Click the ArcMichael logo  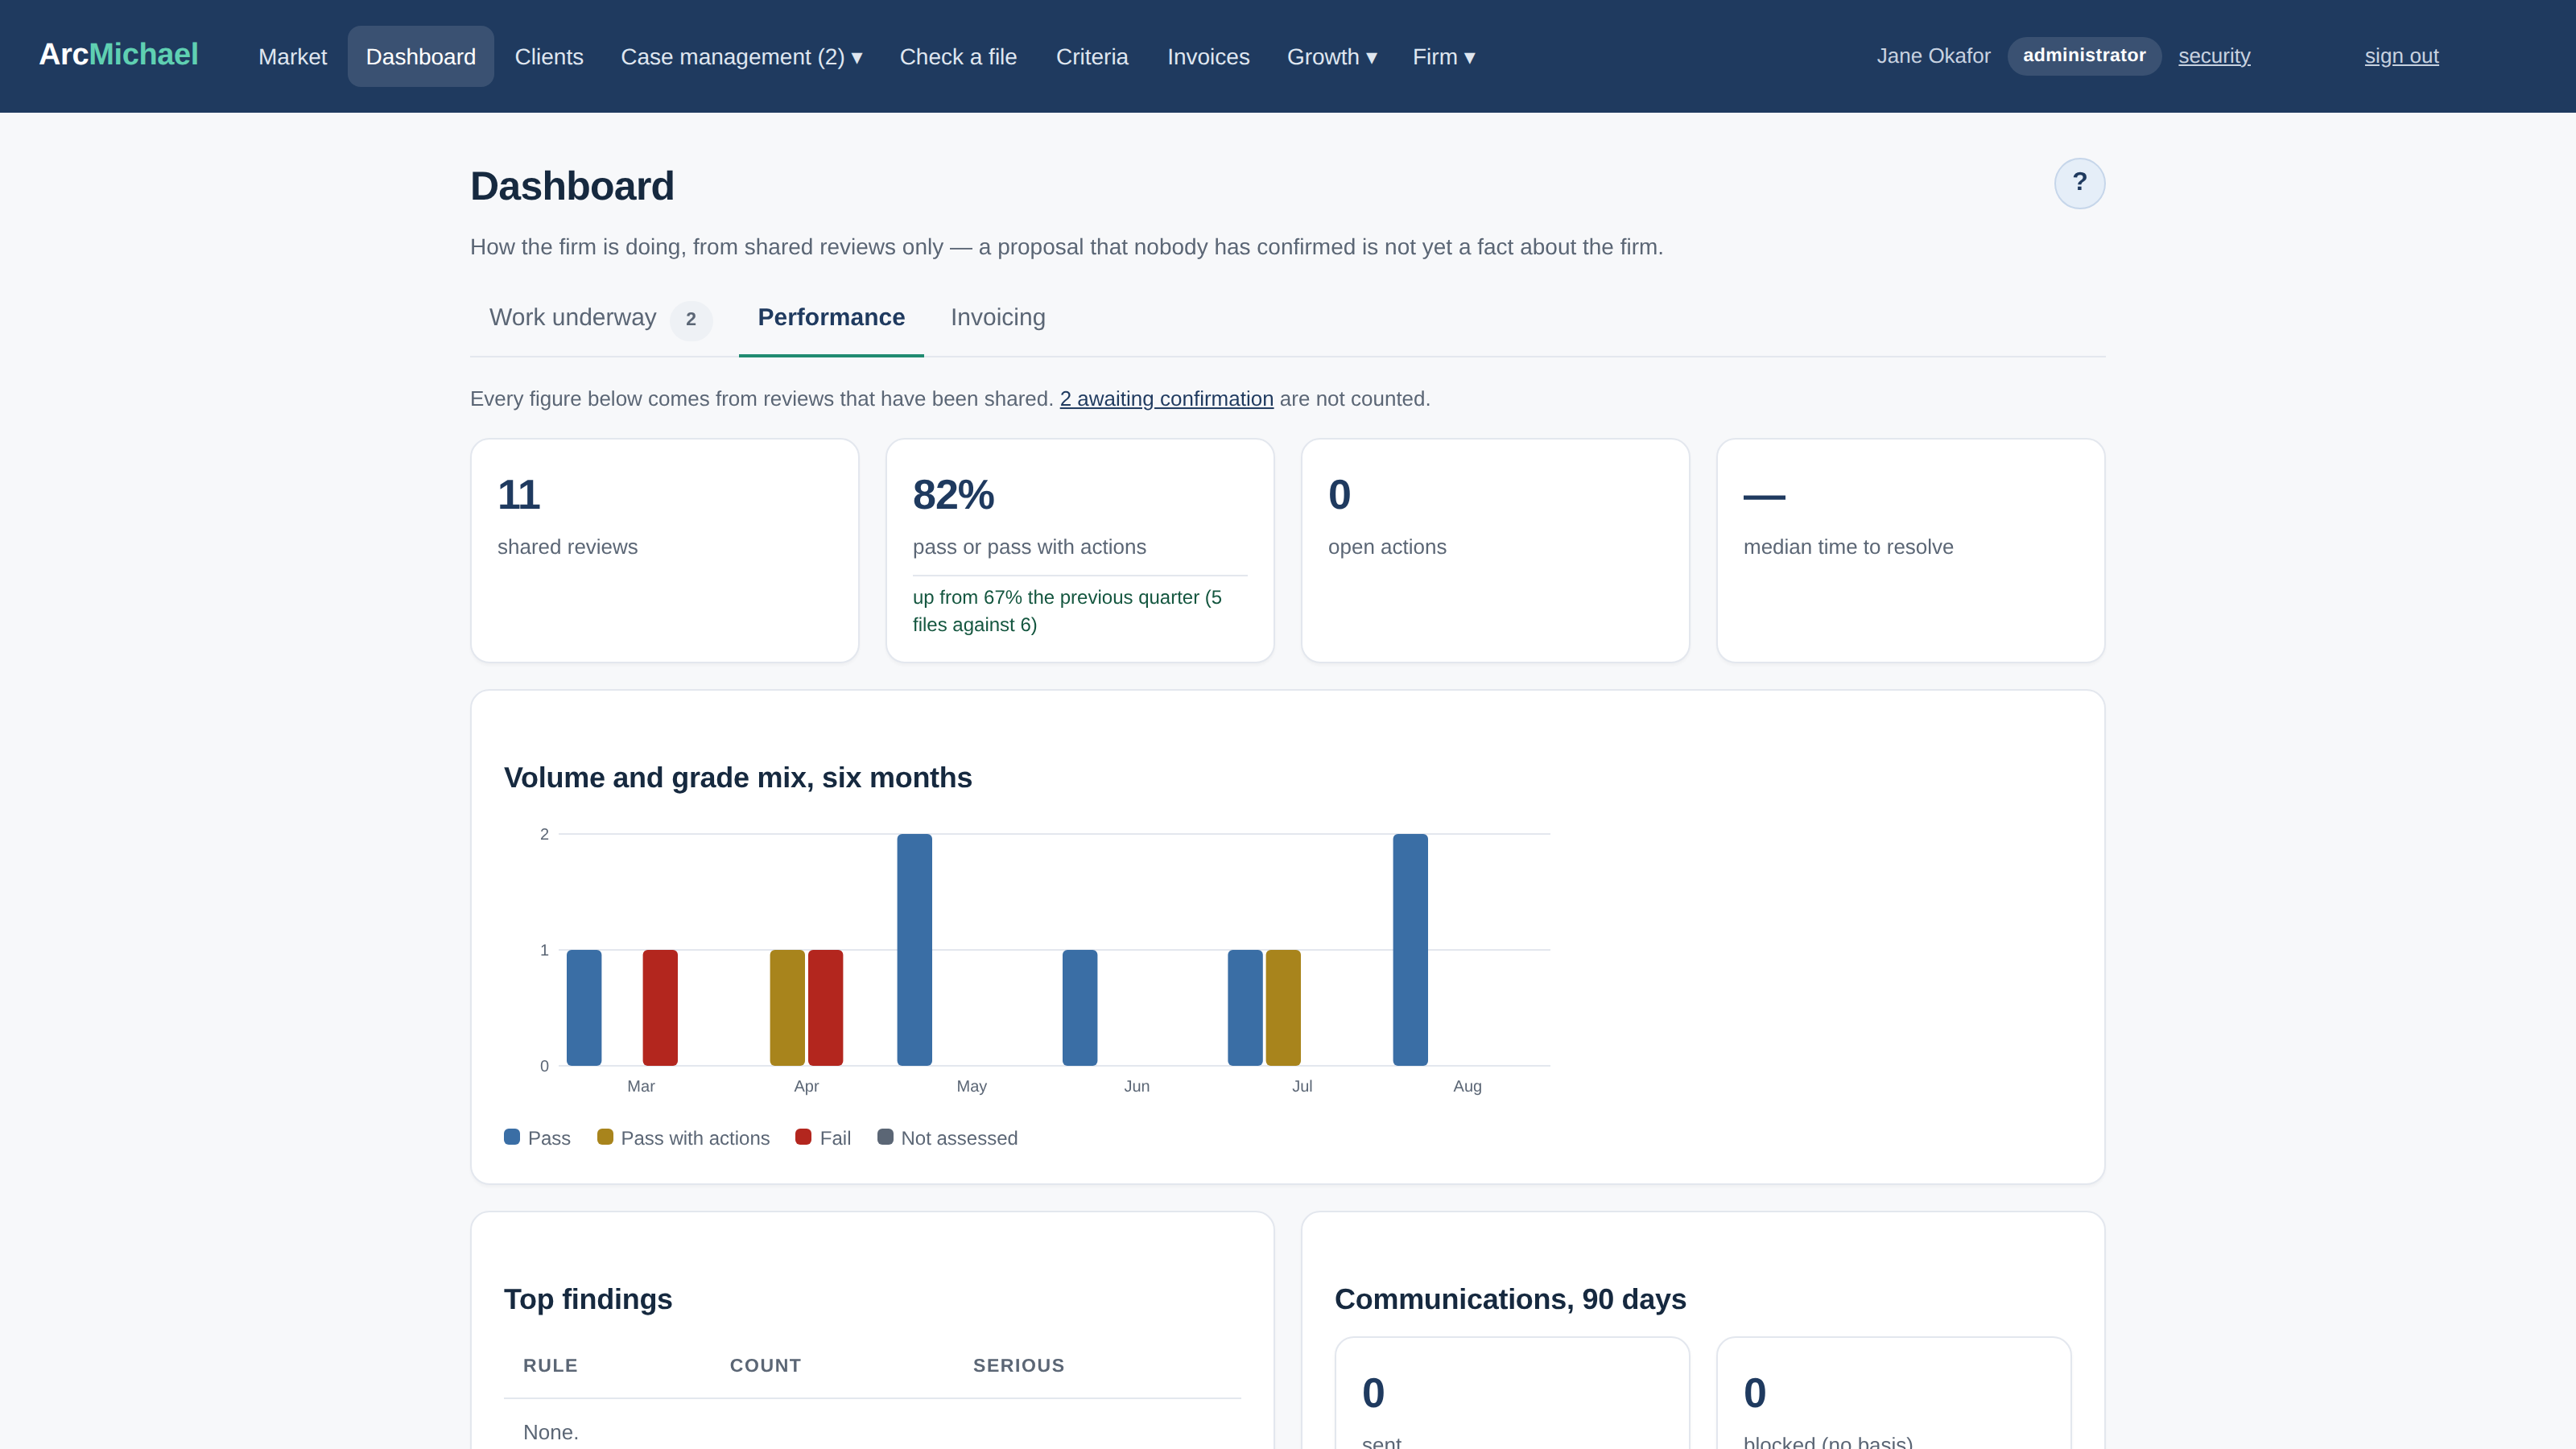click(x=118, y=55)
